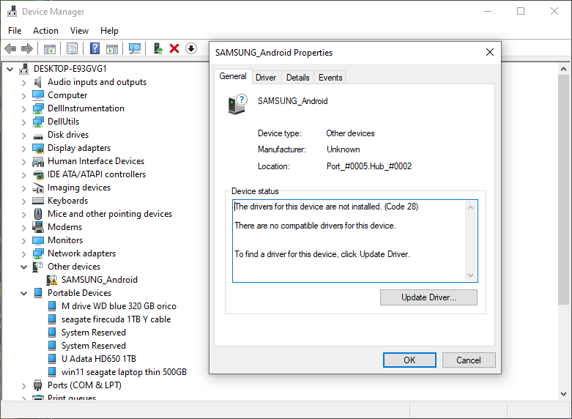Select seagate firecuda 1TB Y cable
572x419 pixels.
click(116, 319)
